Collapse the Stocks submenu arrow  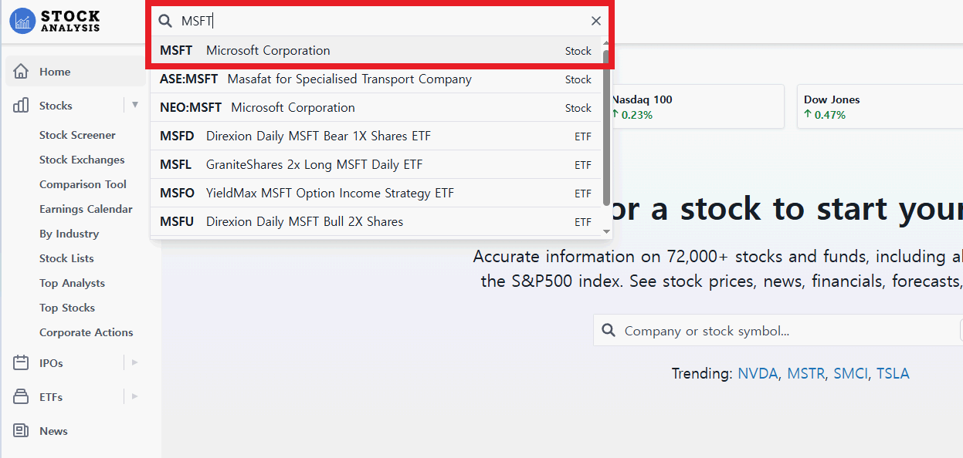tap(135, 105)
